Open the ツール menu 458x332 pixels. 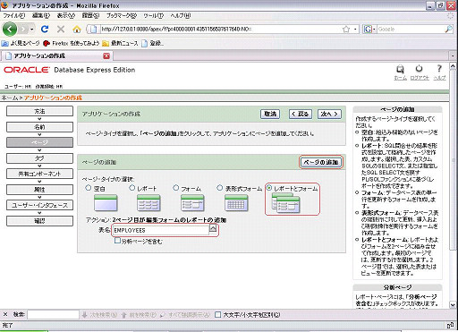click(154, 15)
